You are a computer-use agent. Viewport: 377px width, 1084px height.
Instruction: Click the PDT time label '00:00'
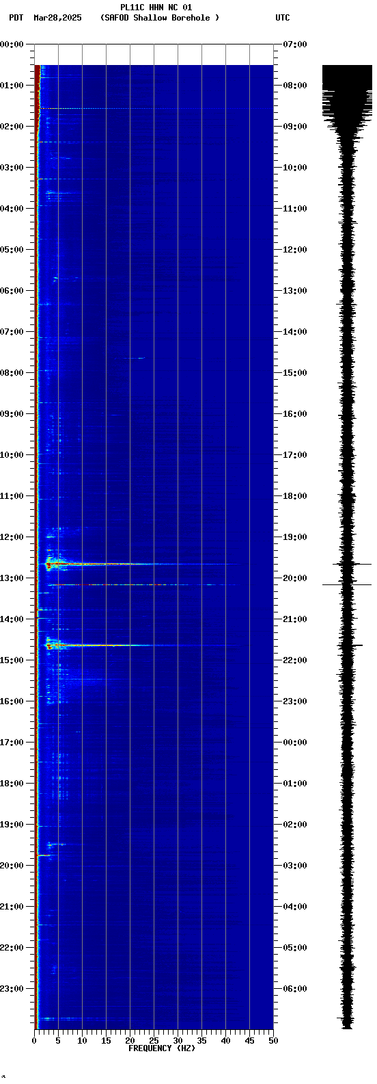[12, 44]
